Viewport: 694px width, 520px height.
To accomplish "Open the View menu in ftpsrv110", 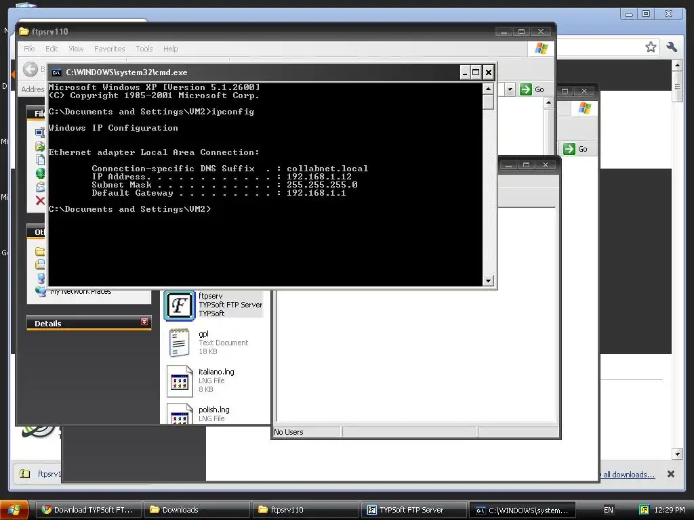I will click(x=76, y=49).
